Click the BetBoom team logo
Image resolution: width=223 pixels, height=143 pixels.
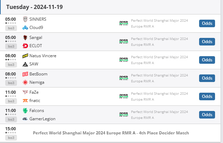pos(25,74)
